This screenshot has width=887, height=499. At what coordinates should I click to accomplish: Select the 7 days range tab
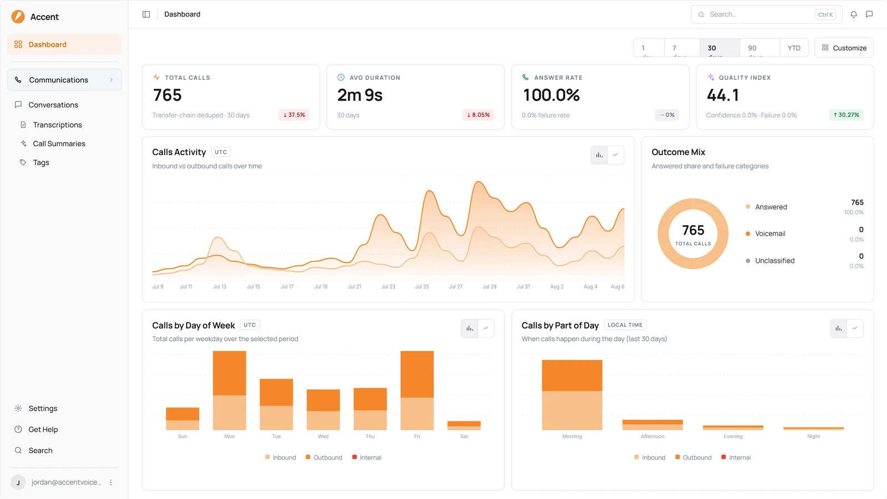682,48
